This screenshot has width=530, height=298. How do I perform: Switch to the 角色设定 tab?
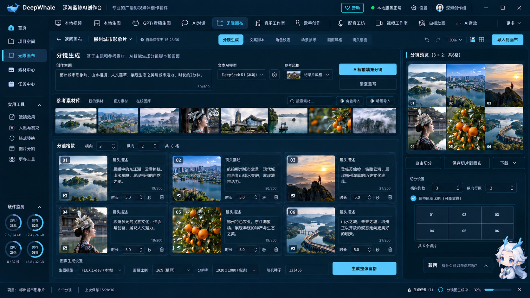tap(283, 40)
